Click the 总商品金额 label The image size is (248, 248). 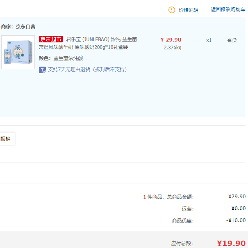180,197
